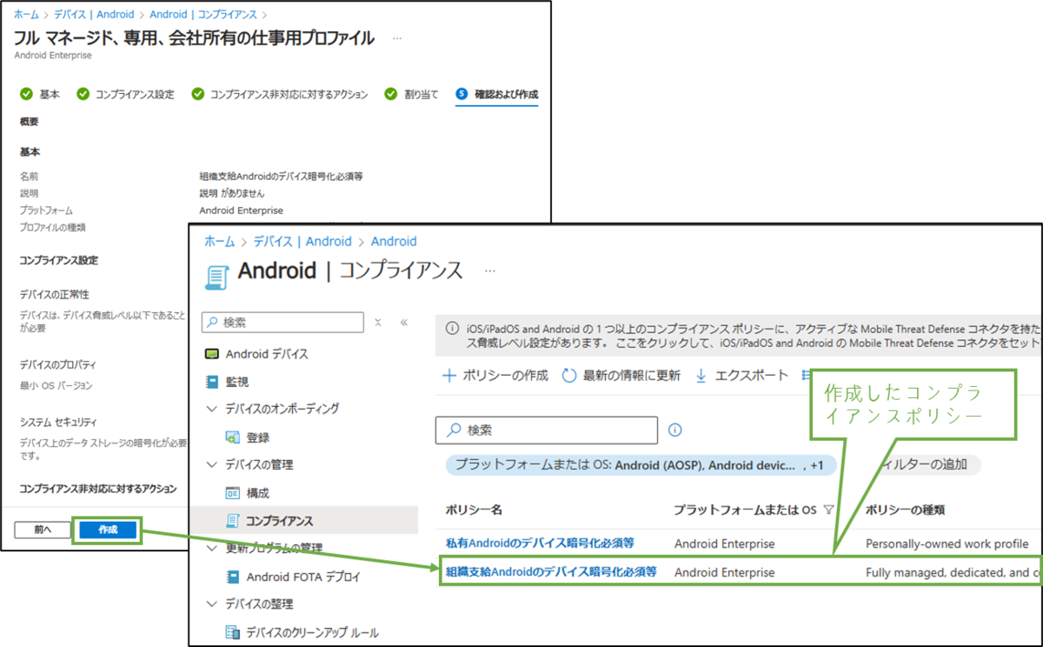Click Android | コンプライアンス breadcrumb link

pyautogui.click(x=204, y=15)
